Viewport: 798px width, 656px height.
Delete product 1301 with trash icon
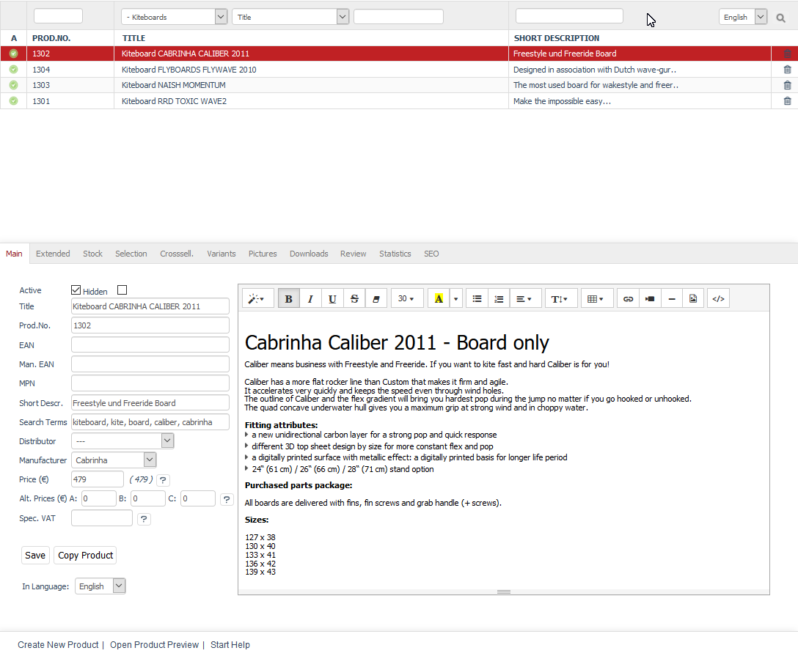pos(787,101)
